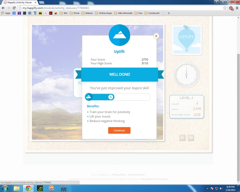240x192 pixels.
Task: Close the Happify Activity Viewer tab
Action: (x=35, y=2)
